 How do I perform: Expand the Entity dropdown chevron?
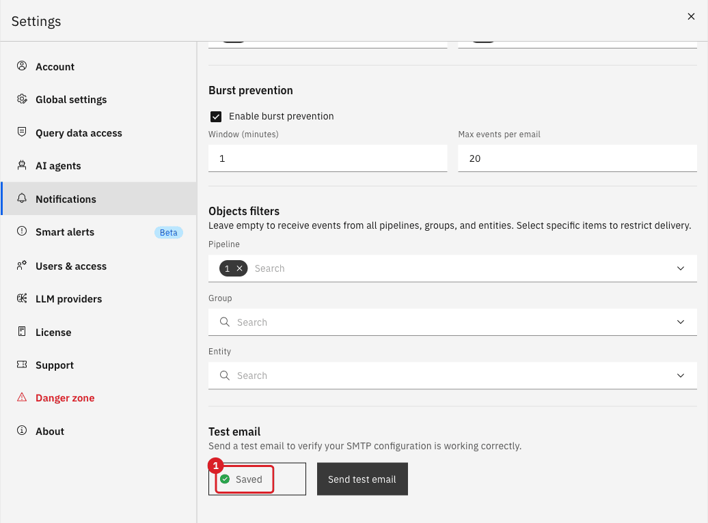tap(681, 376)
